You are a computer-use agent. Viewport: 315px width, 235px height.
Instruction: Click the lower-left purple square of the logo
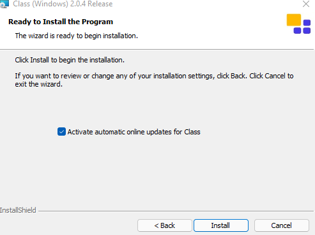297,31
